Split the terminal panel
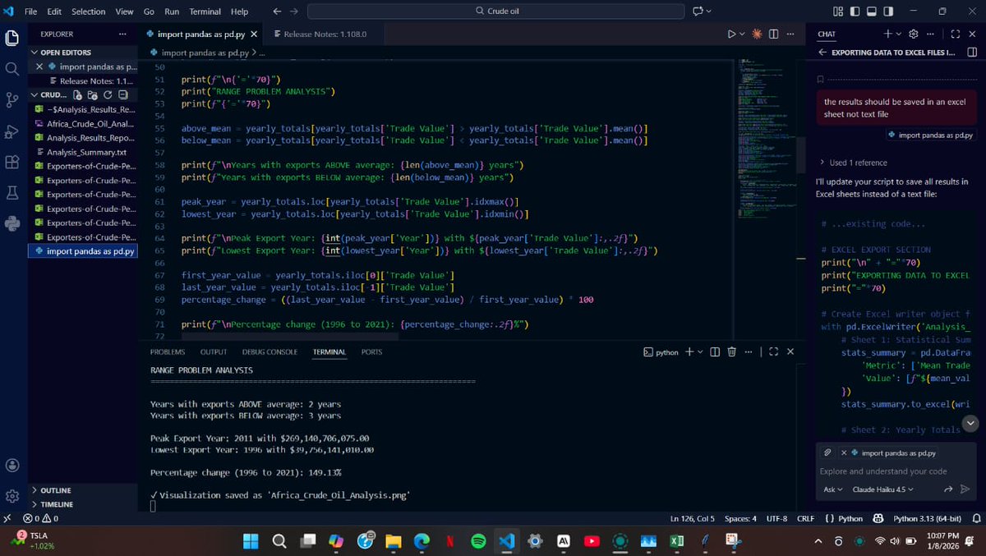The image size is (986, 556). click(714, 352)
